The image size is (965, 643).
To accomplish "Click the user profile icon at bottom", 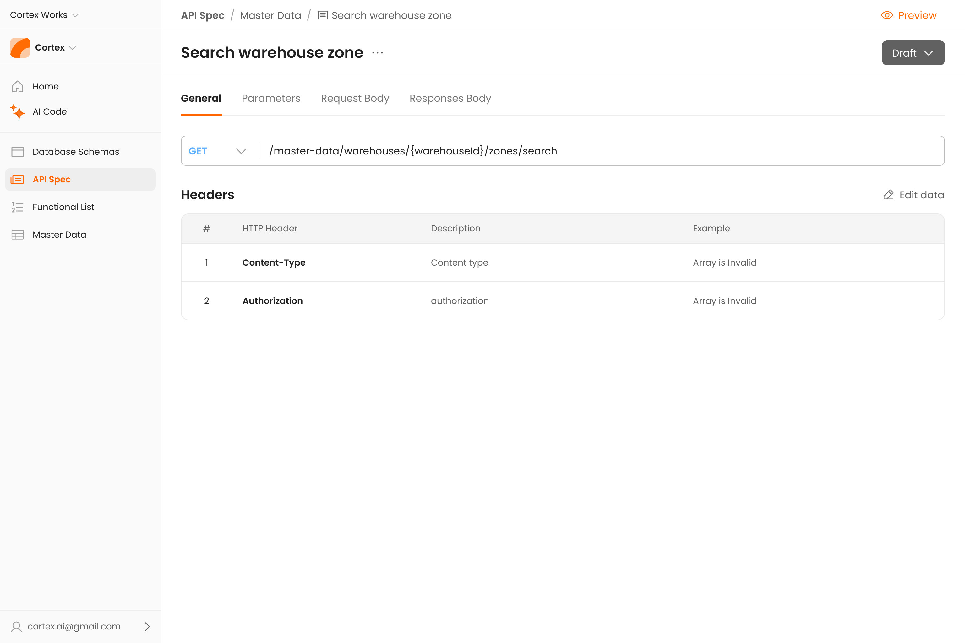I will click(x=16, y=627).
